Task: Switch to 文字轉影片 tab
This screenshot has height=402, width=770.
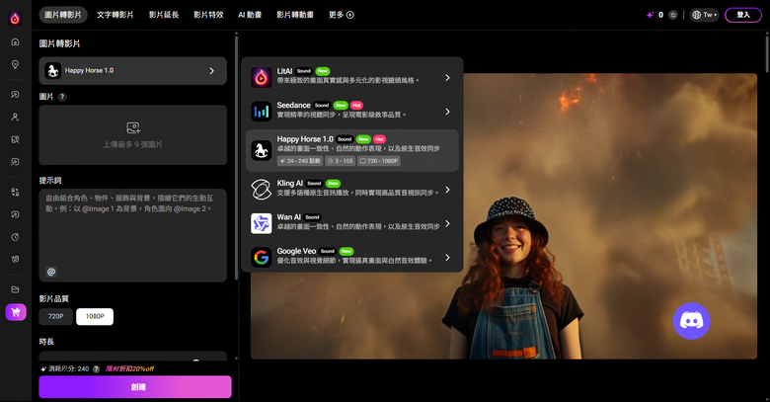Action: [115, 15]
